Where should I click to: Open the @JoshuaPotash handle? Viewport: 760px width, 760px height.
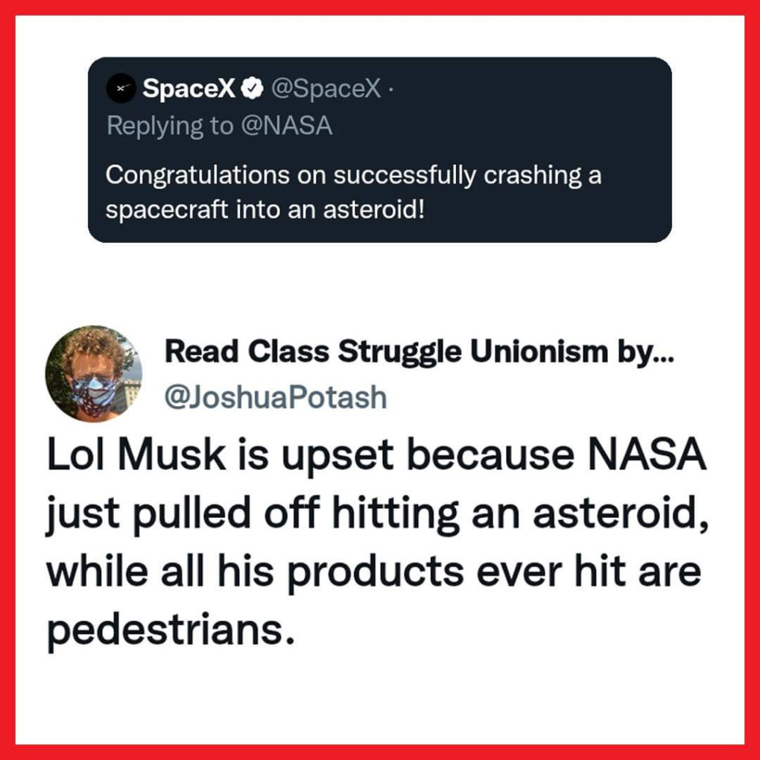click(x=275, y=397)
